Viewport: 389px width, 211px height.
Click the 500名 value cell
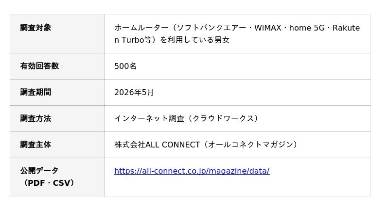click(x=237, y=66)
